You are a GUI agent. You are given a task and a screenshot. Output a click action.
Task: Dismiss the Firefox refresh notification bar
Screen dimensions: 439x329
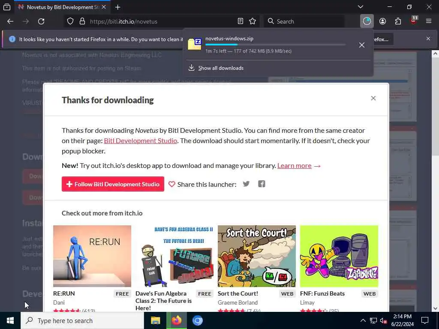click(x=428, y=39)
